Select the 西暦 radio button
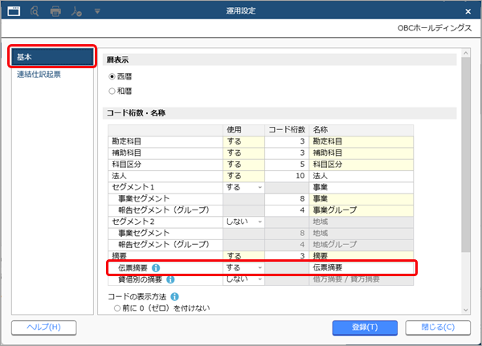 pyautogui.click(x=112, y=76)
